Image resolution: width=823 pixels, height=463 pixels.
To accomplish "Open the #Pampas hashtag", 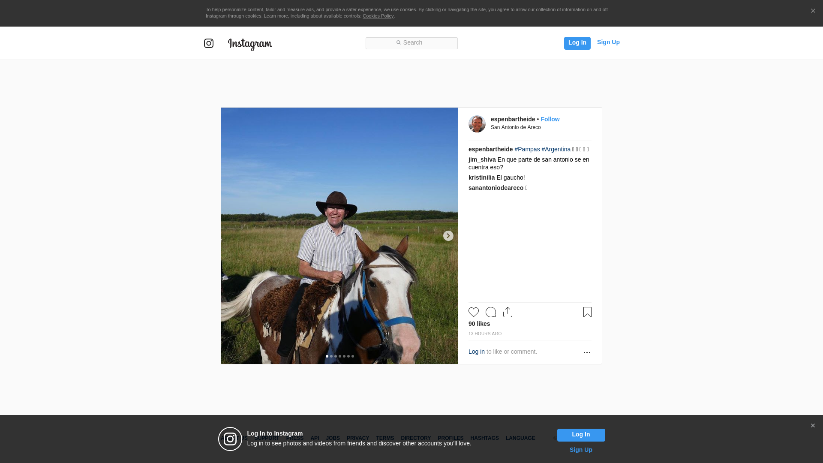I will (527, 149).
